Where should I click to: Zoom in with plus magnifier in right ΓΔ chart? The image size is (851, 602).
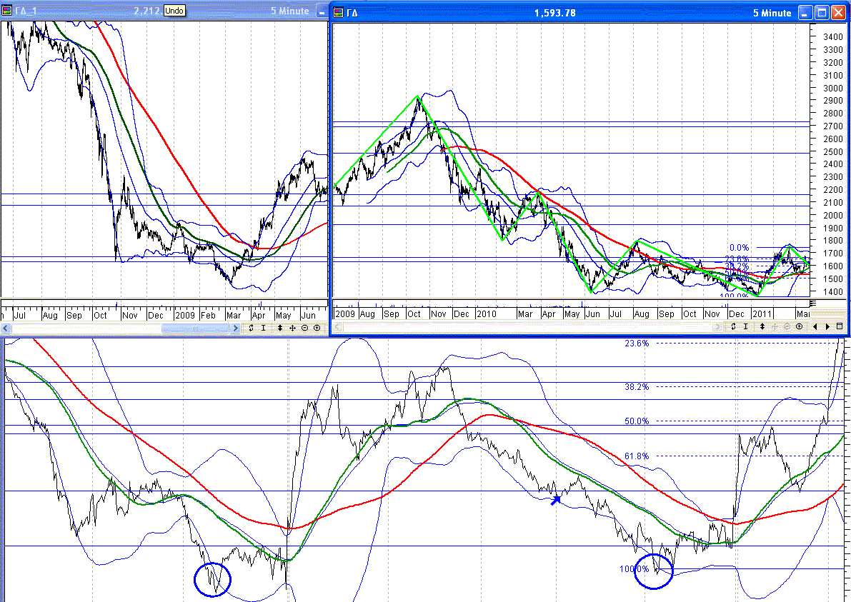click(799, 326)
